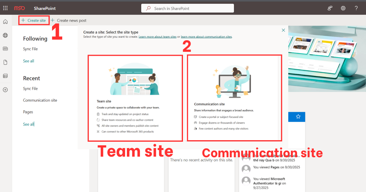The width and height of the screenshot is (366, 192).
Task: Click the help question mark icon
Action: 356,8
